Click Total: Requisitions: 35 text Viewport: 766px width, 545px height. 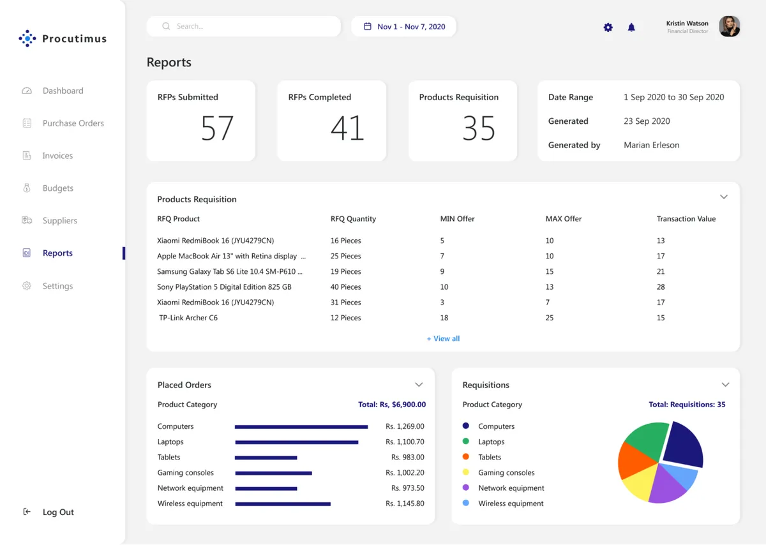tap(687, 405)
